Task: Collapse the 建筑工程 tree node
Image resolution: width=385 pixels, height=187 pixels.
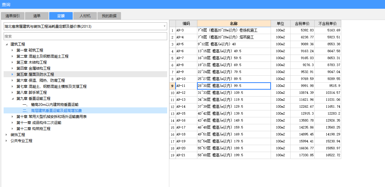Action: pos(6,44)
